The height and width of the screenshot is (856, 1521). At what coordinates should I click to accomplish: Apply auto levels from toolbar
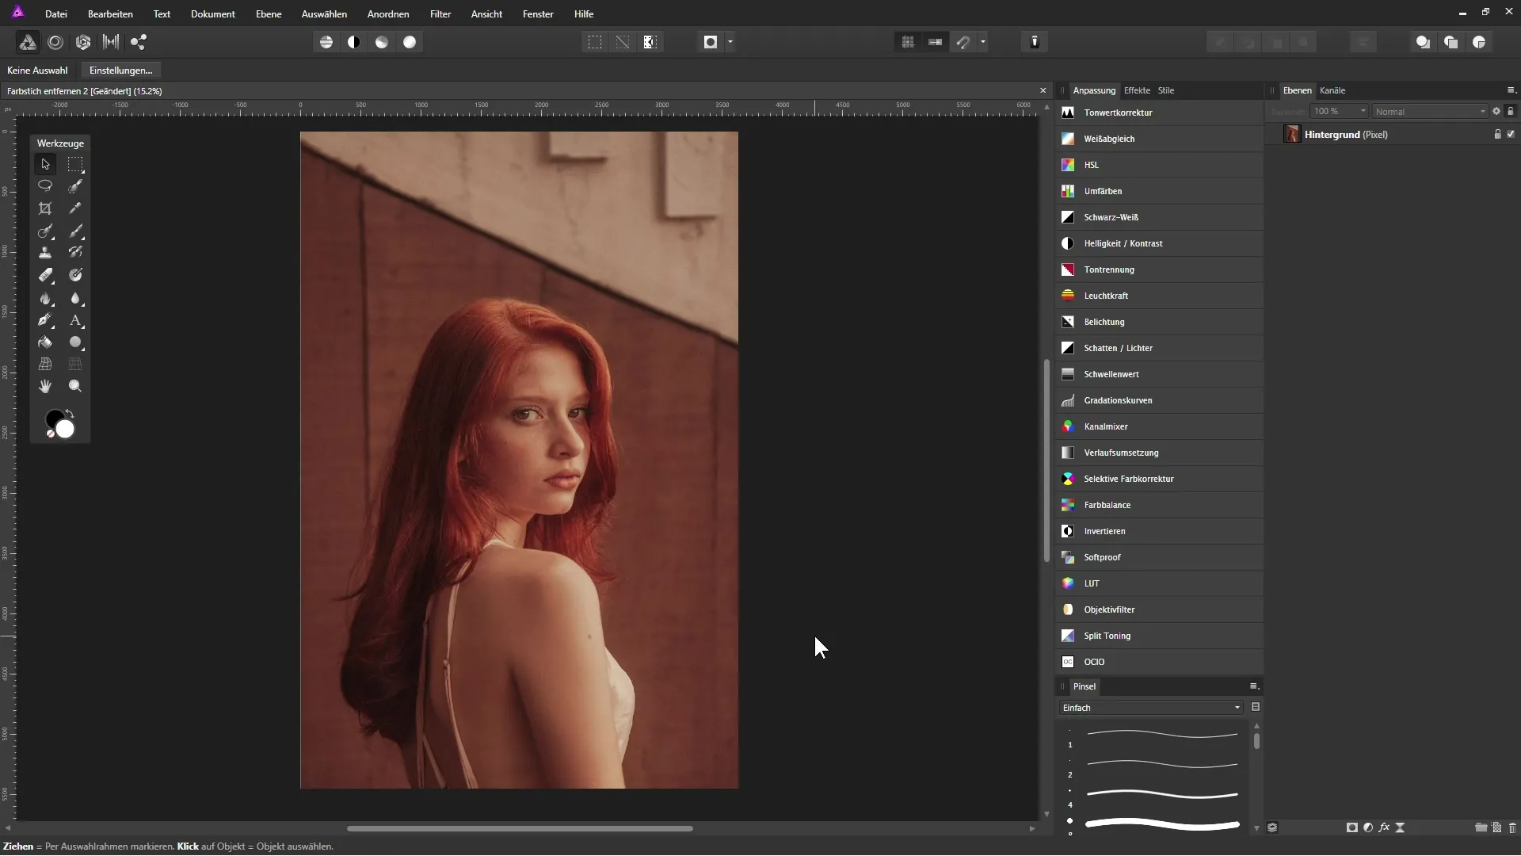point(326,42)
